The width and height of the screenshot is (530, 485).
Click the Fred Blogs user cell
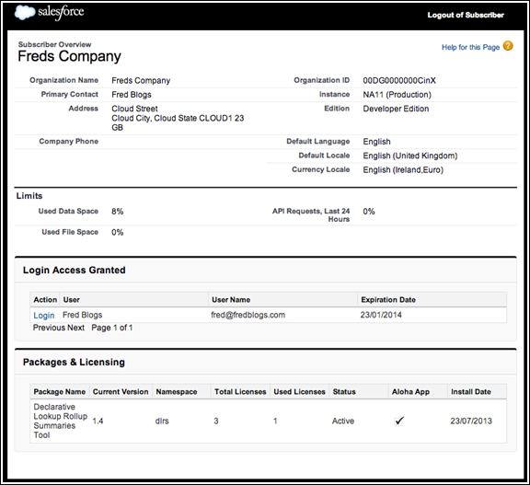click(82, 315)
